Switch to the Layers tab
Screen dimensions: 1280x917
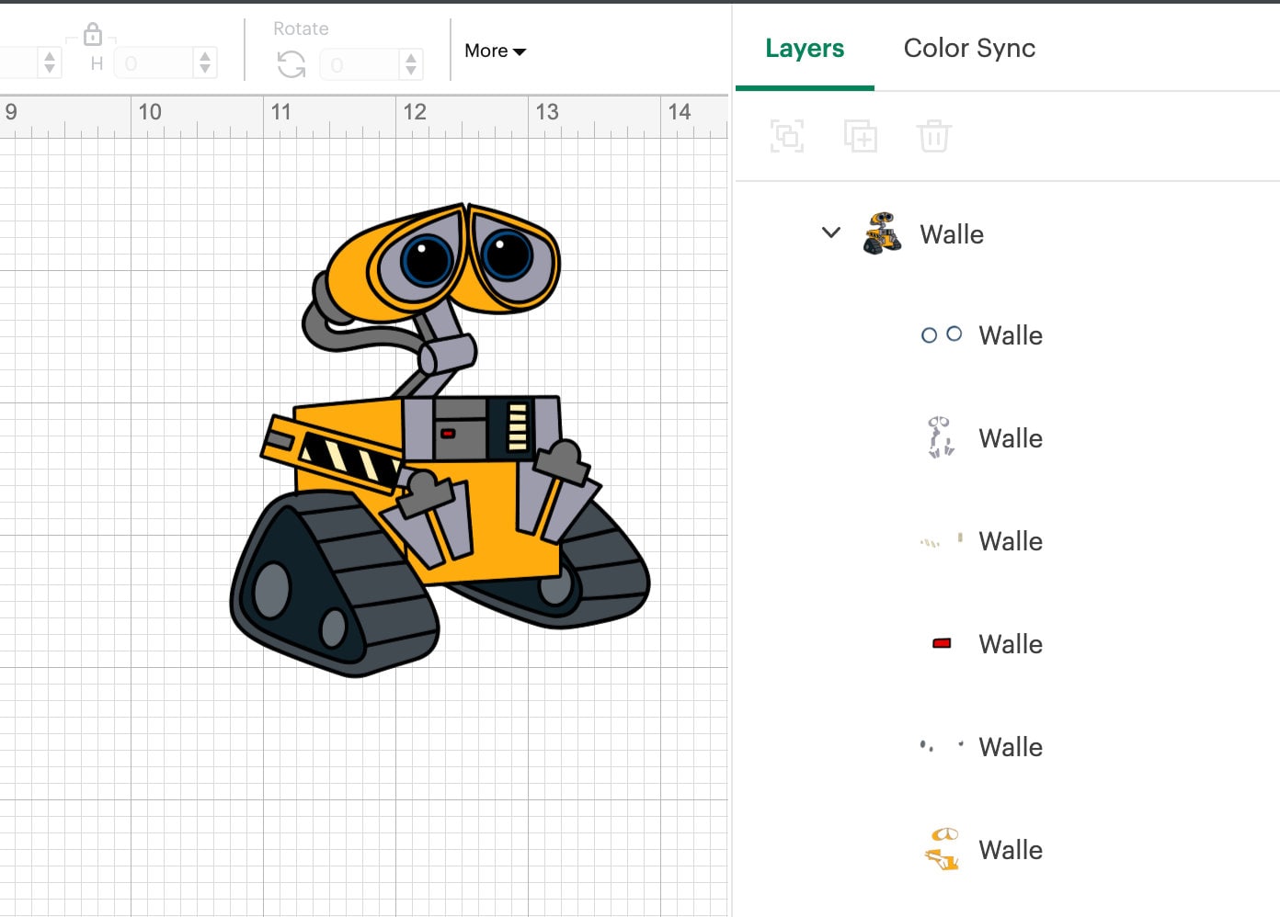804,48
